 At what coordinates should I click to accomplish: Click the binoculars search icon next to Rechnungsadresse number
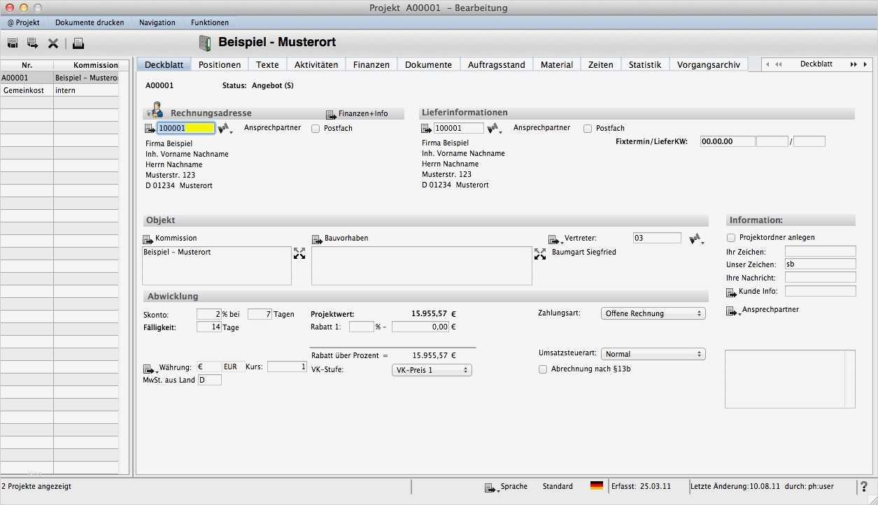pos(225,129)
